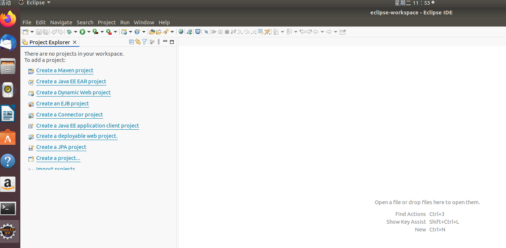Toggle Use Step Filters
Screen dimensions: 506x248
(x=267, y=32)
